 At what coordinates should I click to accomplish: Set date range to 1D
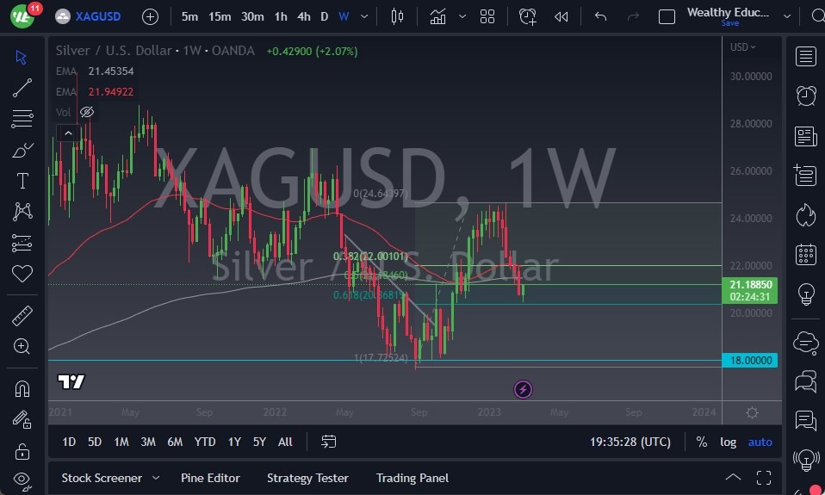tap(69, 442)
